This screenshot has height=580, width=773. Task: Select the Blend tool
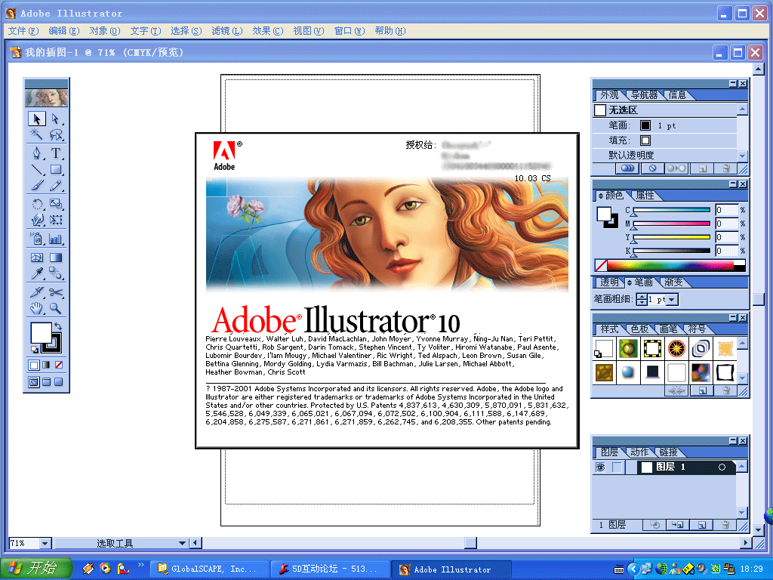coord(56,273)
